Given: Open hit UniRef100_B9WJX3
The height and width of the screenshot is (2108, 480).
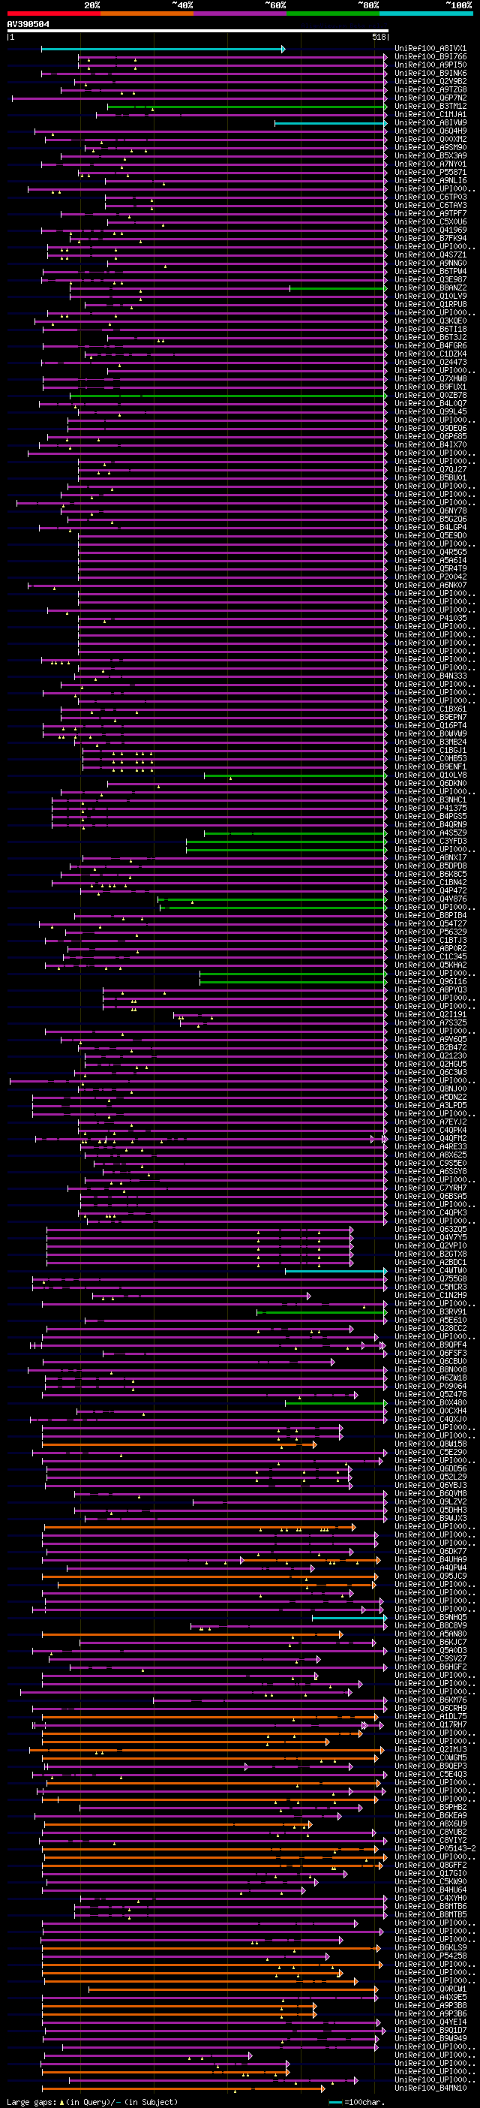Looking at the screenshot, I should 430,1517.
